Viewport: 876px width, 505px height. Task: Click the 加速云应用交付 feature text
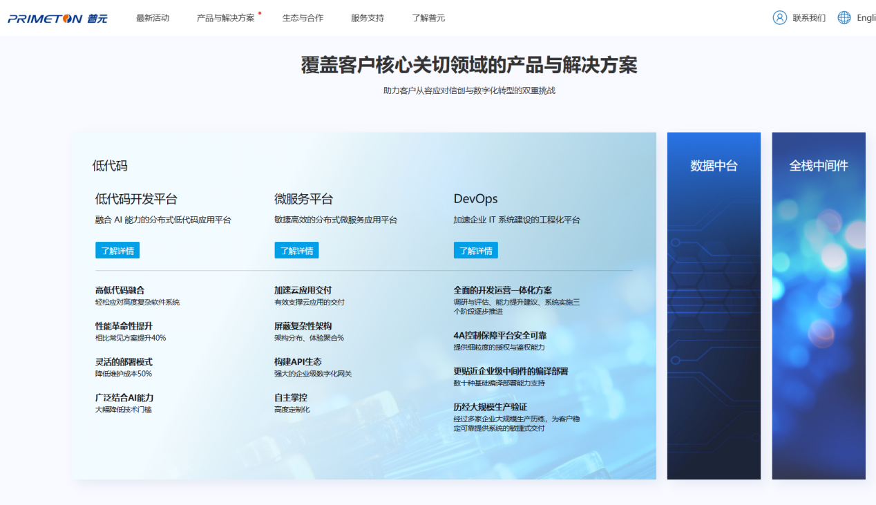pos(303,290)
